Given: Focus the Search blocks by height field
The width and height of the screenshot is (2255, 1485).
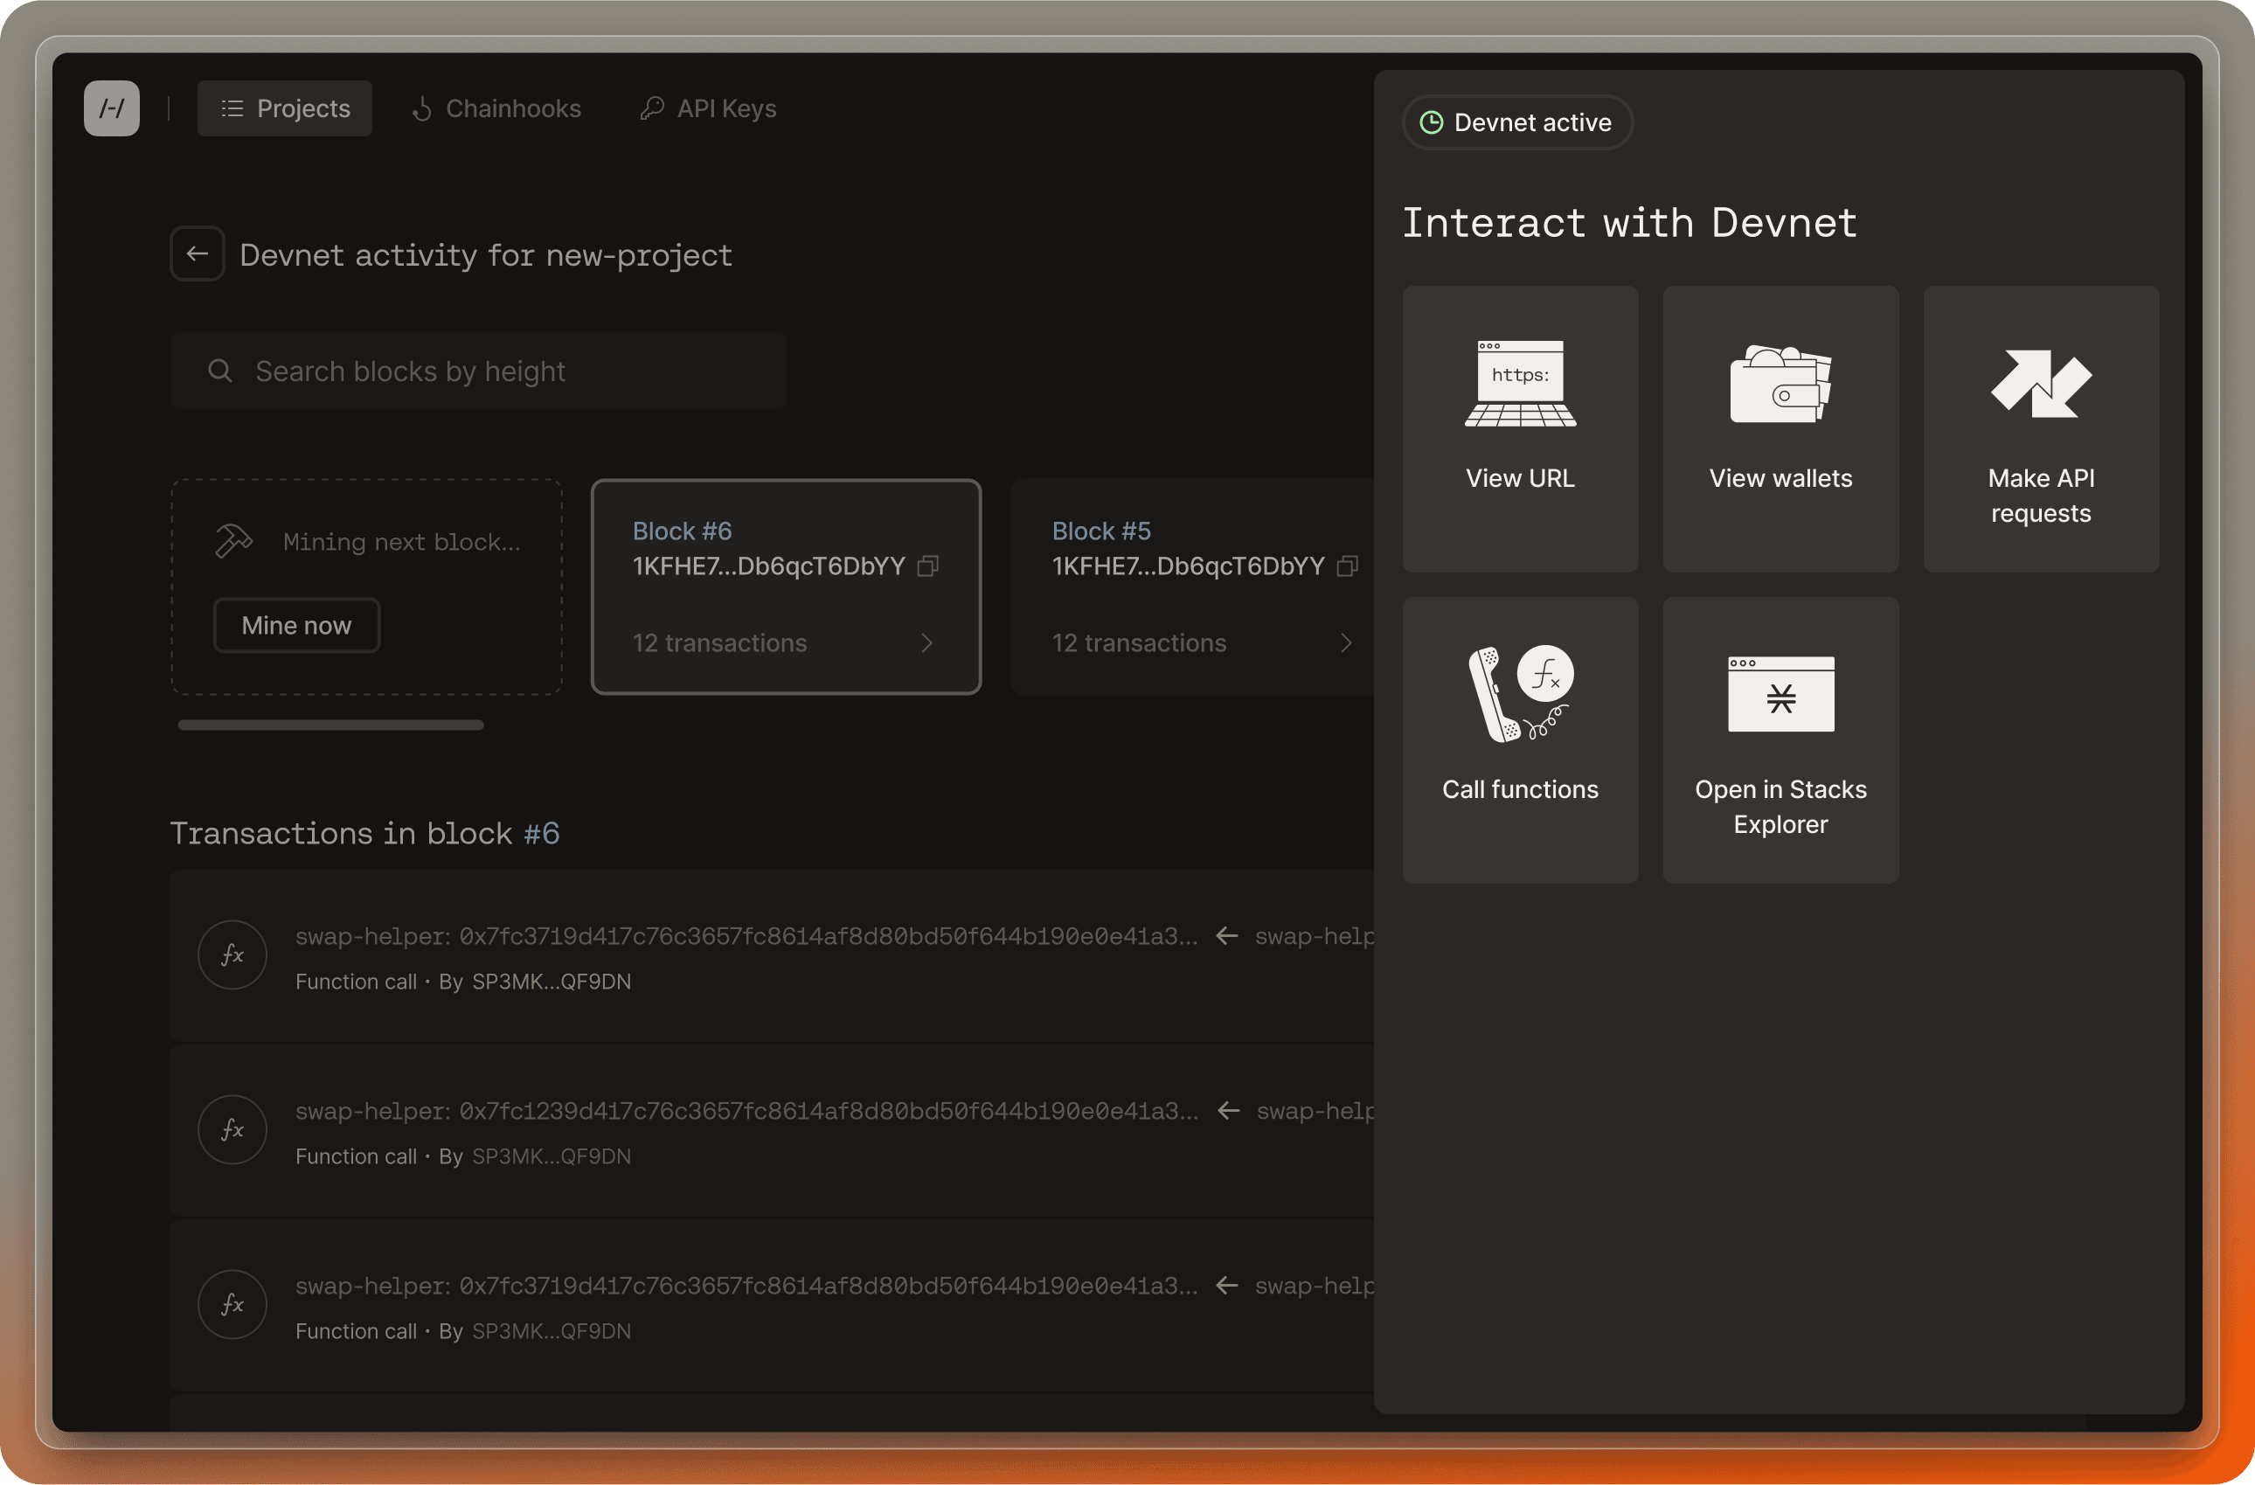Looking at the screenshot, I should pyautogui.click(x=478, y=371).
